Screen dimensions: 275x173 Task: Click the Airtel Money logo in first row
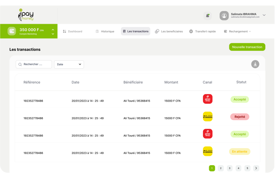(208, 99)
